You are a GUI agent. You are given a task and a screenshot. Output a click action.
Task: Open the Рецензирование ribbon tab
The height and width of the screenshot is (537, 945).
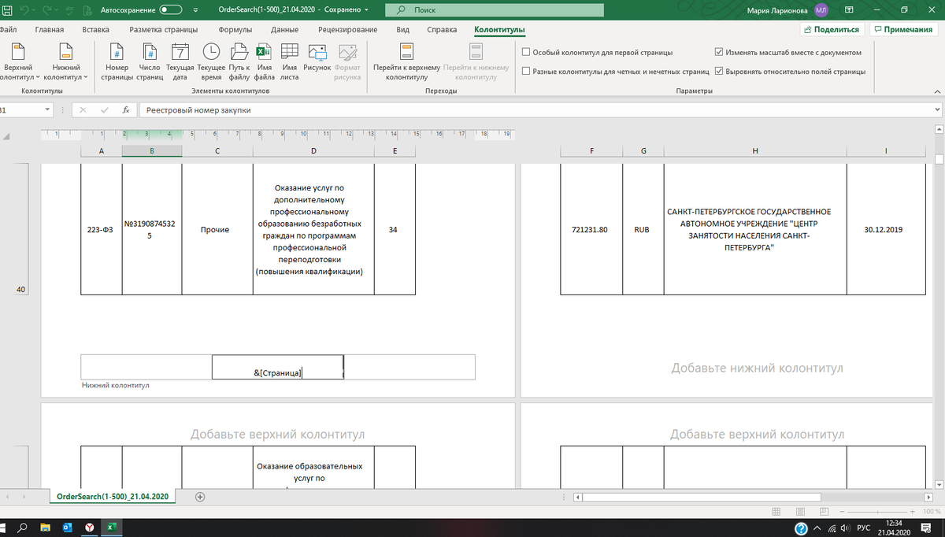(x=347, y=30)
